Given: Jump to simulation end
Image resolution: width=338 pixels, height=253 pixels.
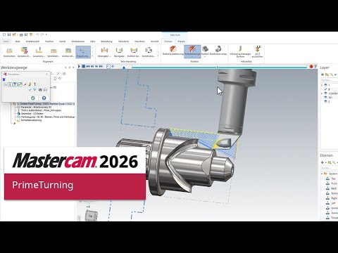Looking at the screenshot, I should coord(101,67).
